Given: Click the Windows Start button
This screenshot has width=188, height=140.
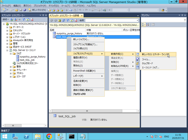Looking at the screenshot, I should [x=5, y=136].
